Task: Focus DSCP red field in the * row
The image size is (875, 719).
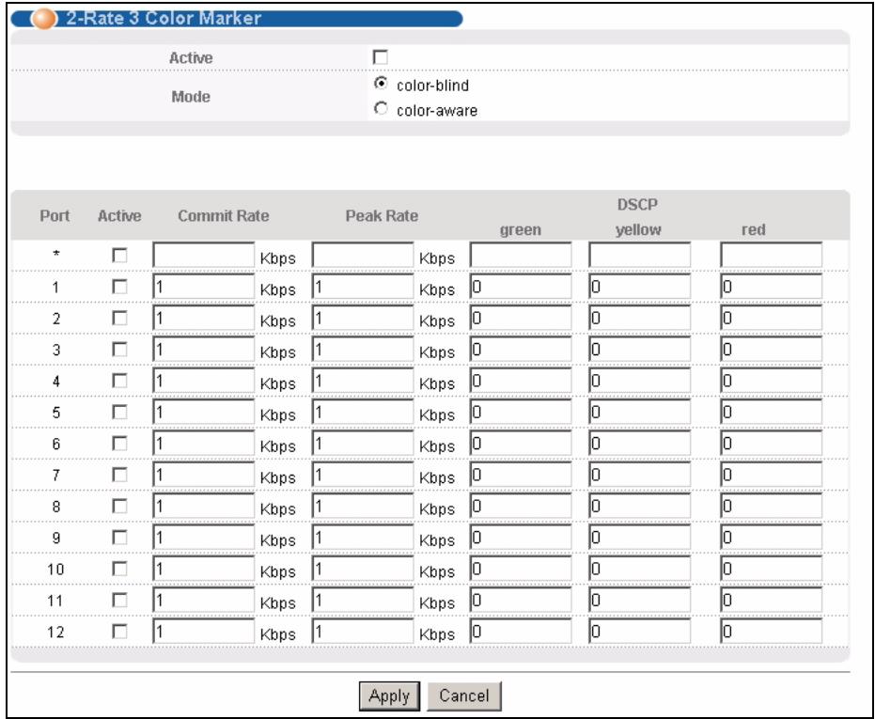Action: point(772,256)
